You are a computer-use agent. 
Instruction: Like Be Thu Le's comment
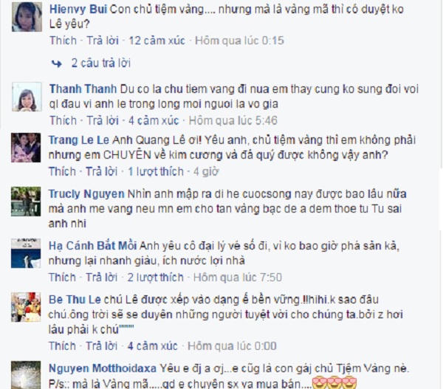pyautogui.click(x=62, y=345)
